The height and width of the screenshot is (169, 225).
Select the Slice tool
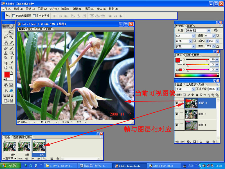click(x=11, y=43)
